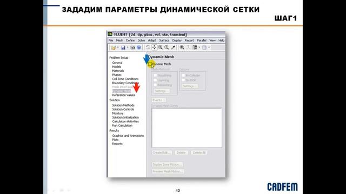Toggle the Remeshing checkbox

click(155, 85)
